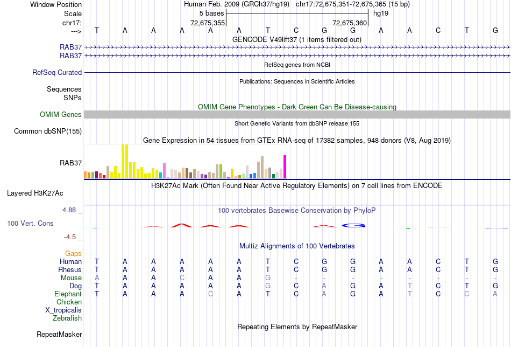The height and width of the screenshot is (347, 511).
Task: Click RAB37 transcript line directly under GENCODE title
Action: [x=297, y=47]
